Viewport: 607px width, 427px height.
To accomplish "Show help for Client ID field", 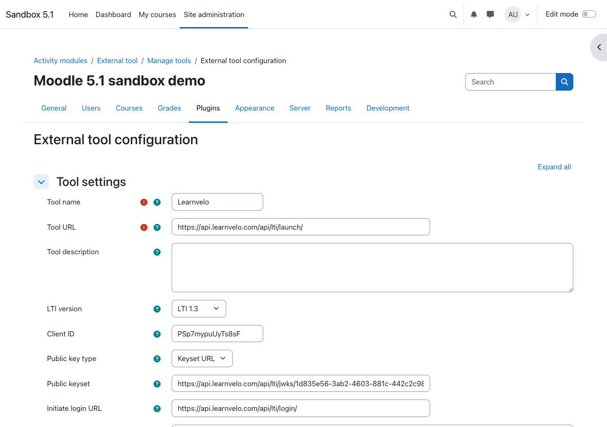I will (x=157, y=334).
